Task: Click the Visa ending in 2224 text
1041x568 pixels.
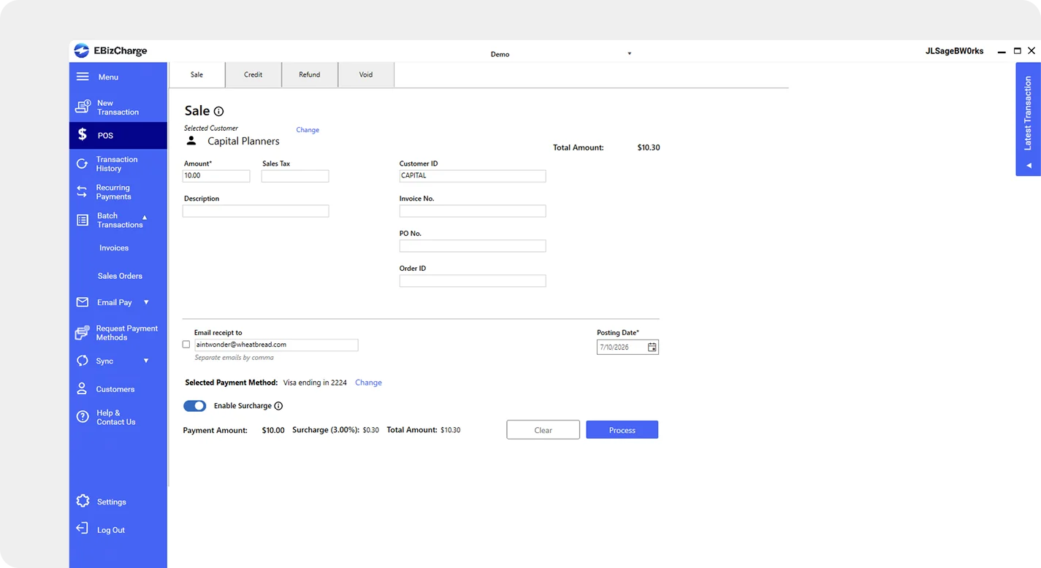Action: point(315,383)
